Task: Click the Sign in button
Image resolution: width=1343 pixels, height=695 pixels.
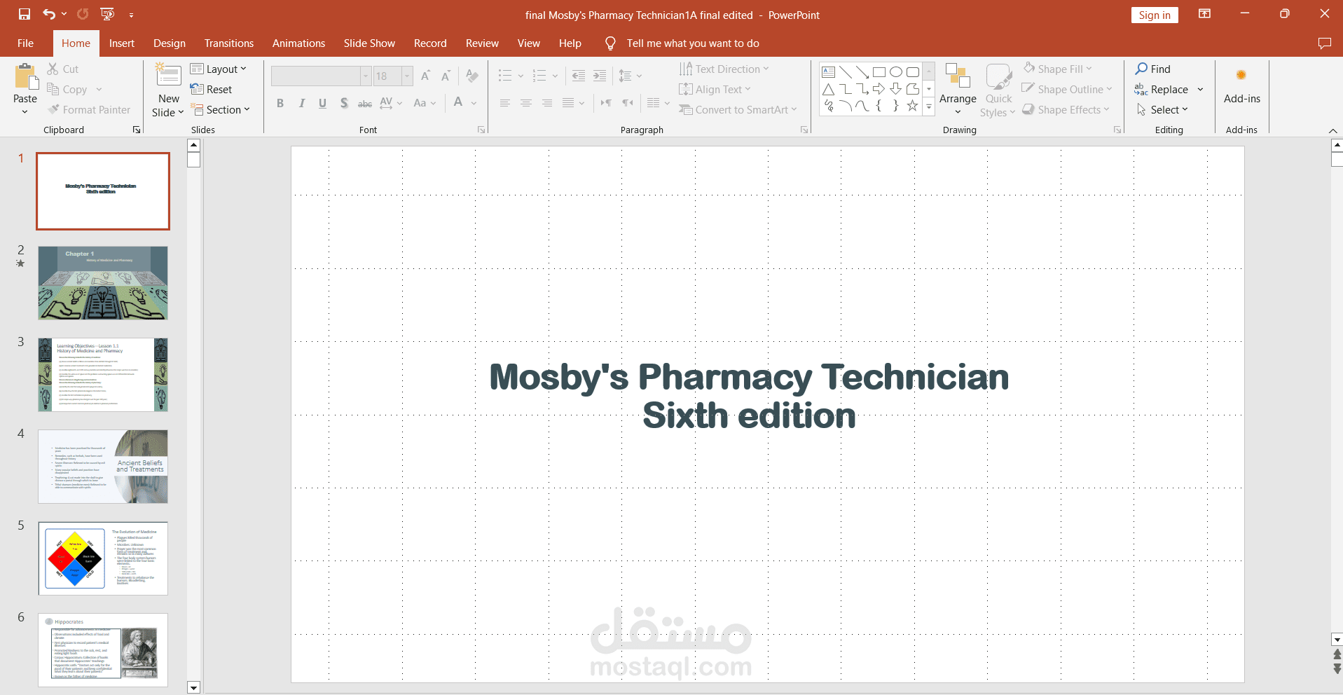Action: [x=1155, y=15]
